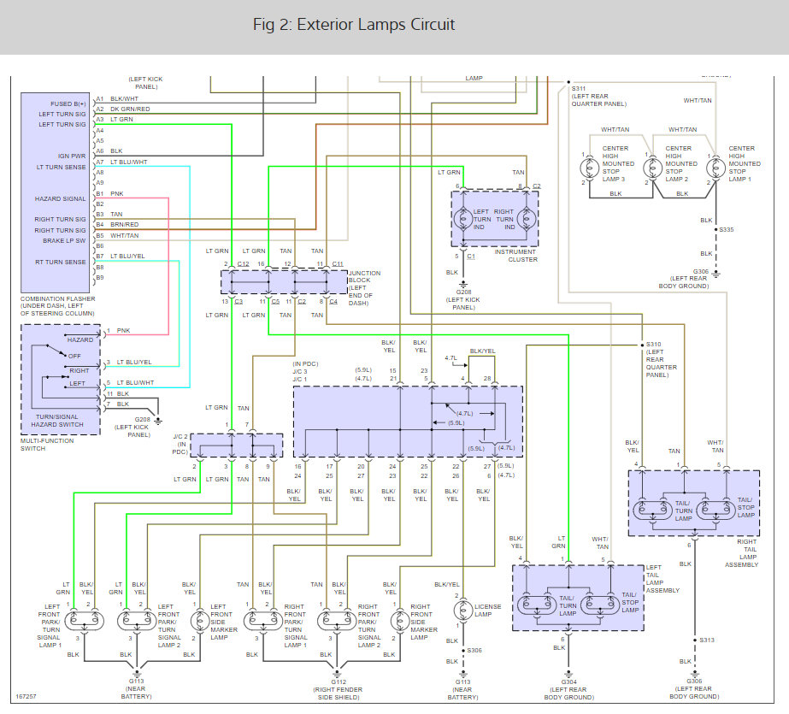Select the Right Turn Ind bulb in instrument cluster
Image resolution: width=789 pixels, height=714 pixels.
click(527, 220)
